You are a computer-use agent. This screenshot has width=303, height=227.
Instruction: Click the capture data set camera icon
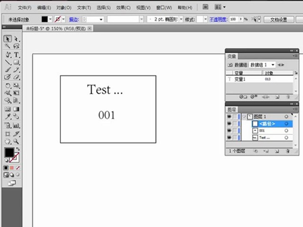pyautogui.click(x=230, y=65)
